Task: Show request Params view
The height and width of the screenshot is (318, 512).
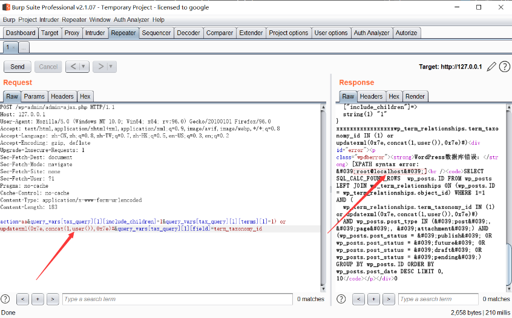Action: (34, 96)
